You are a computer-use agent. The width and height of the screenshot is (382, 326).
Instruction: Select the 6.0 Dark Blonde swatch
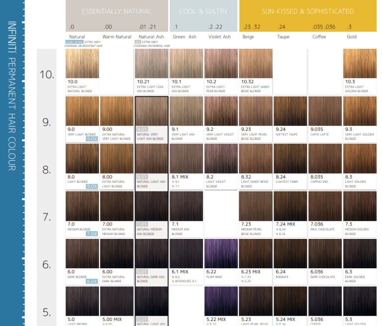click(x=82, y=253)
